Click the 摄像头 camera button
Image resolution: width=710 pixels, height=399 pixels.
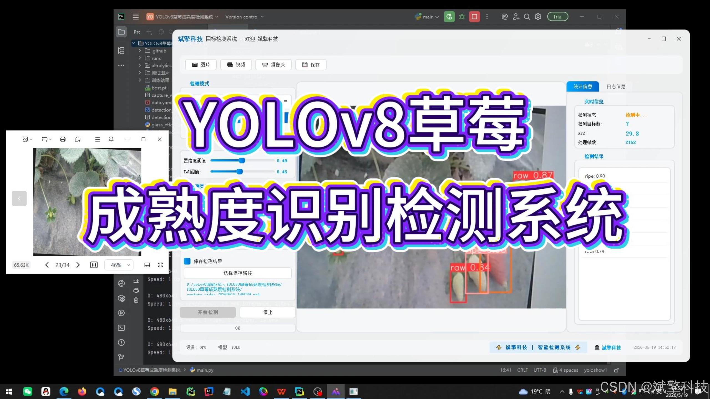(x=273, y=65)
